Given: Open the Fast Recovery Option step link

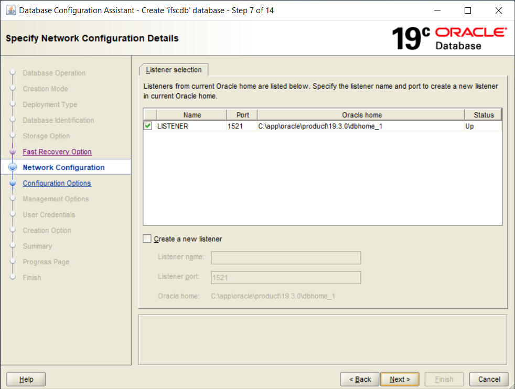Looking at the screenshot, I should click(57, 152).
